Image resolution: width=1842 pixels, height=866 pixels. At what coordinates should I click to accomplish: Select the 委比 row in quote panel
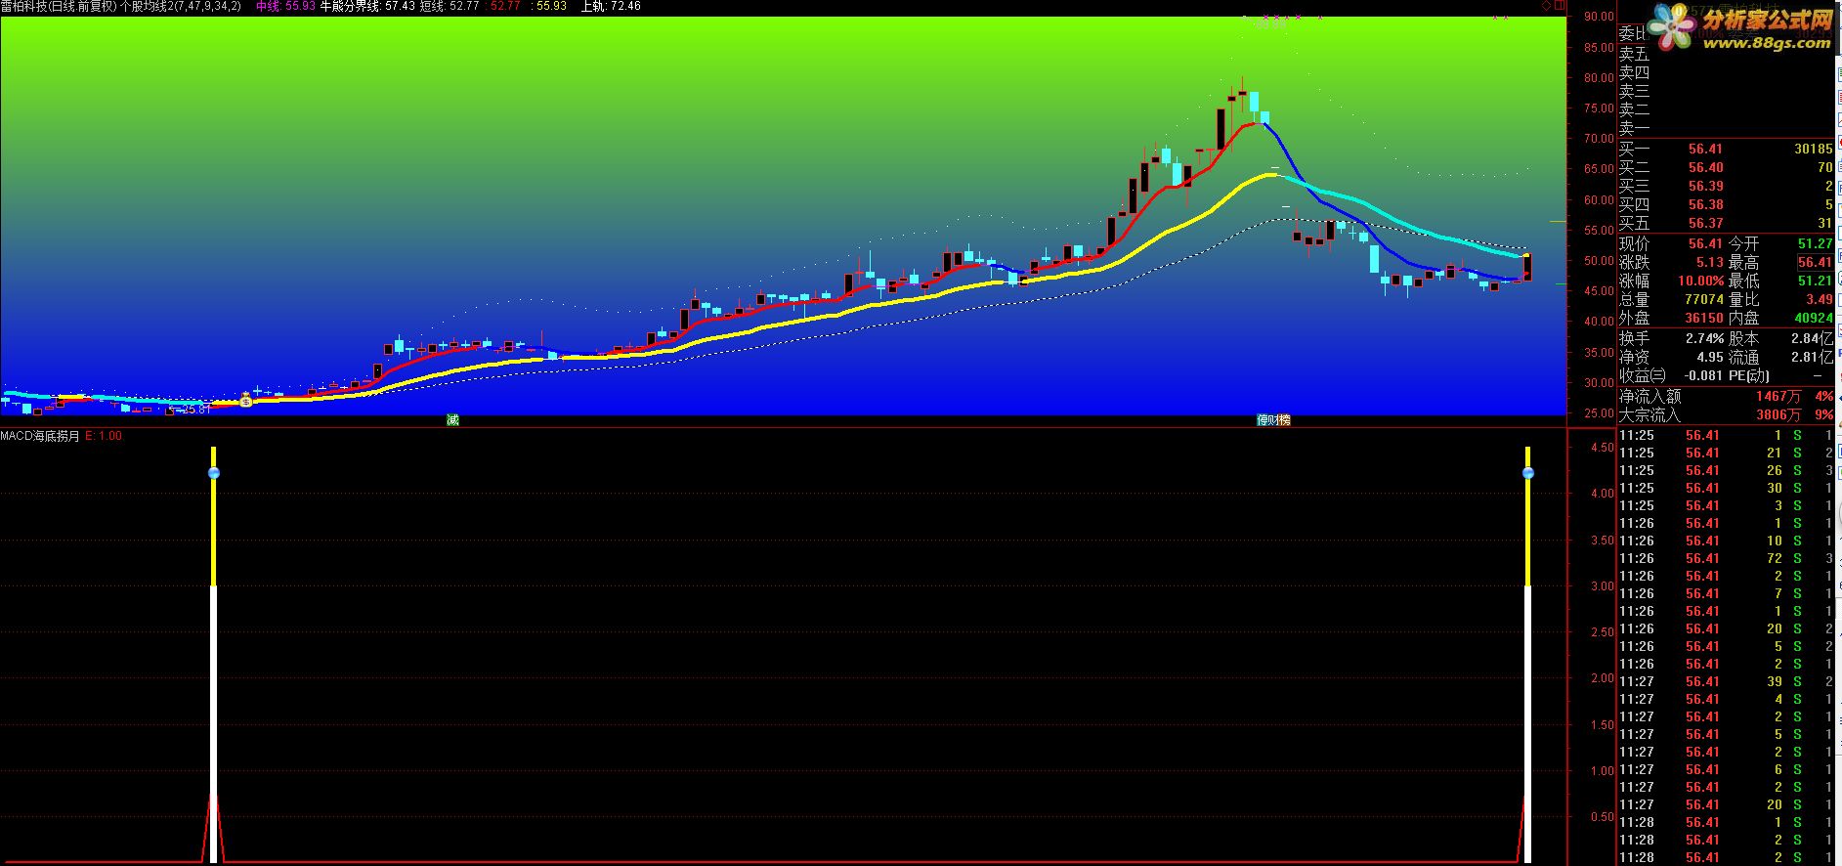tap(1726, 34)
